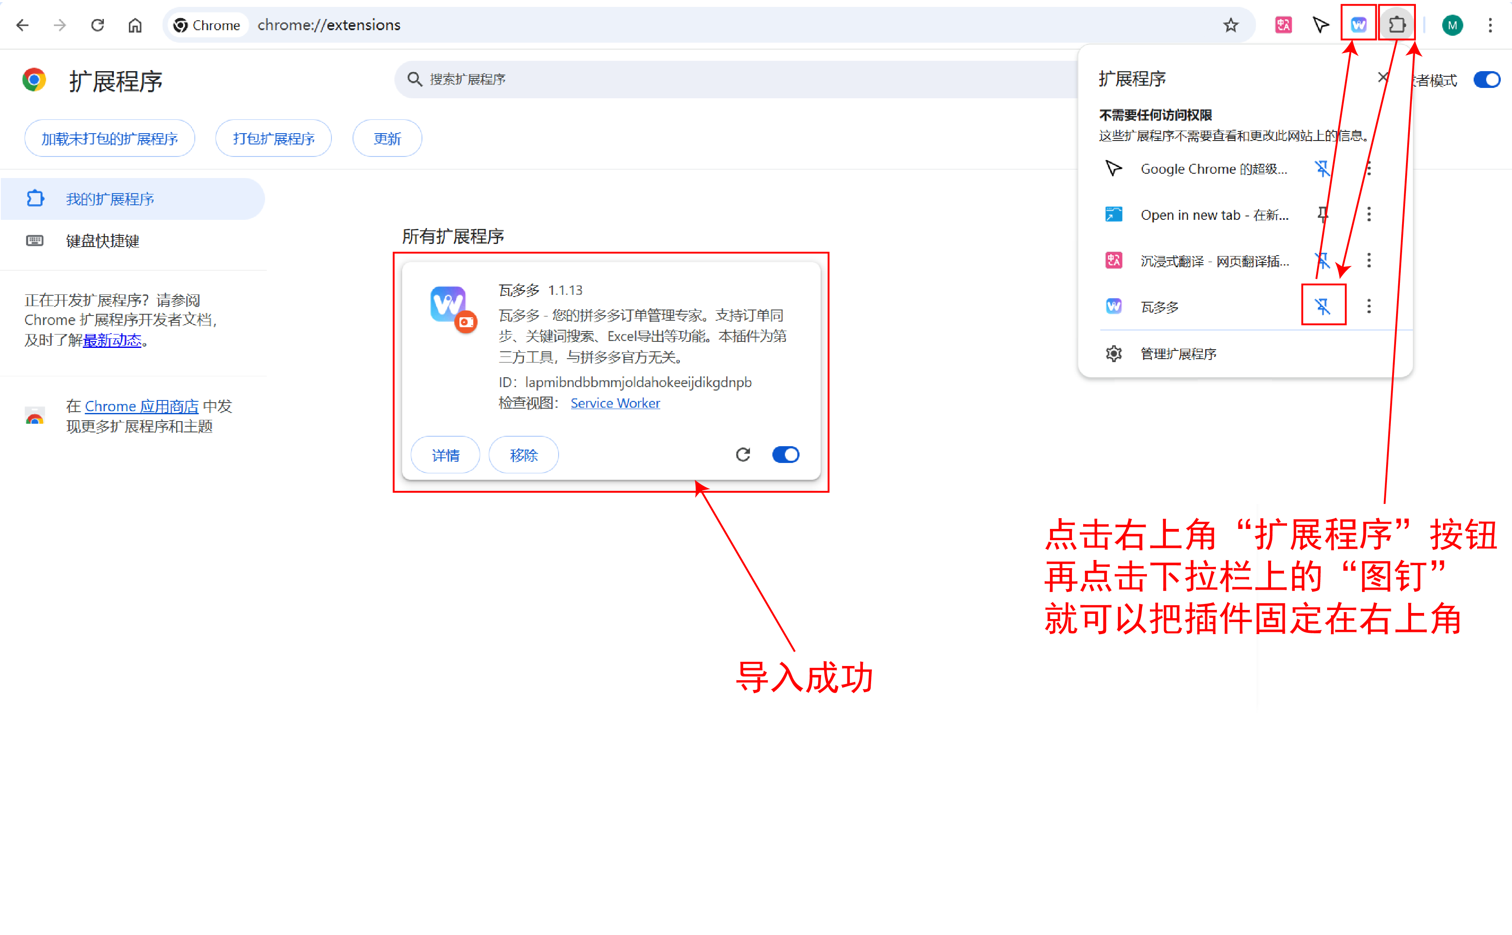Reload the 瓦多多 extension card

coord(743,454)
